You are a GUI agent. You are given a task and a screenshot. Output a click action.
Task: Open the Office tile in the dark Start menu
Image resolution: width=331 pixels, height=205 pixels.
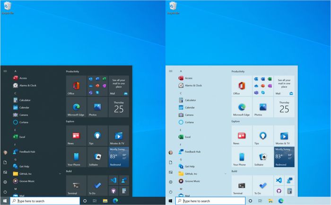click(76, 86)
